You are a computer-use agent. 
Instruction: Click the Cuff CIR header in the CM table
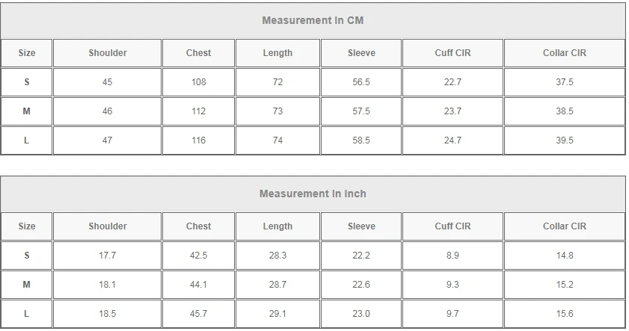click(452, 53)
